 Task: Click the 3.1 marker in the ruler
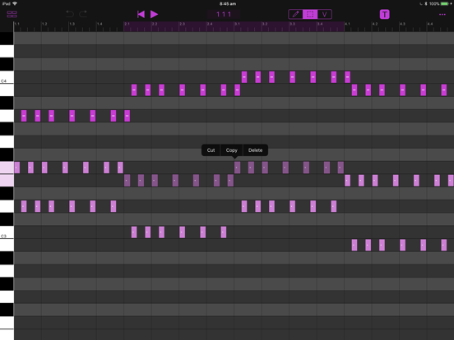(x=237, y=24)
